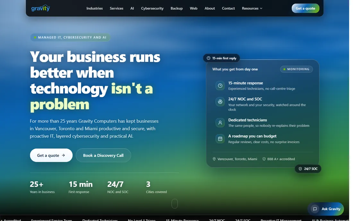Select the 15-minute response heading
Screen dimensions: 353x221
pos(245,83)
